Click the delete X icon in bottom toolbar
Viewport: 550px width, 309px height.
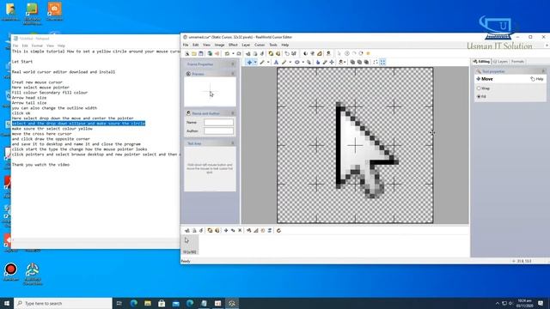pyautogui.click(x=240, y=231)
